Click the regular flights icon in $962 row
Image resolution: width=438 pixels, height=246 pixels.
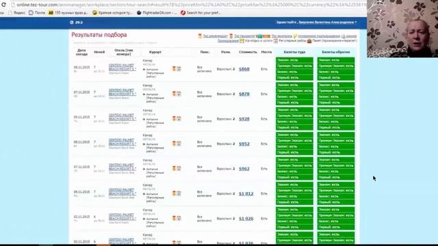click(x=179, y=168)
